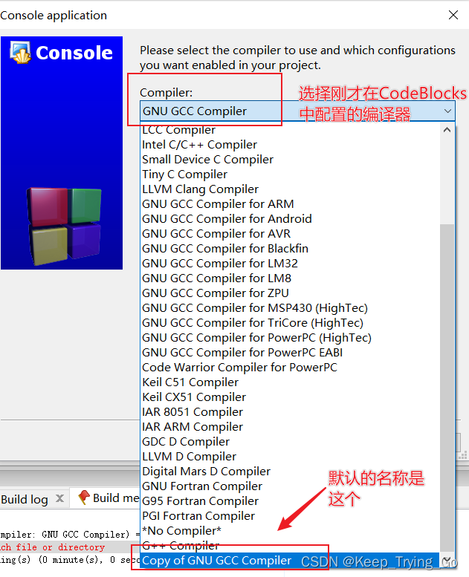
Task: Click the Build messages flag icon
Action: click(x=84, y=498)
